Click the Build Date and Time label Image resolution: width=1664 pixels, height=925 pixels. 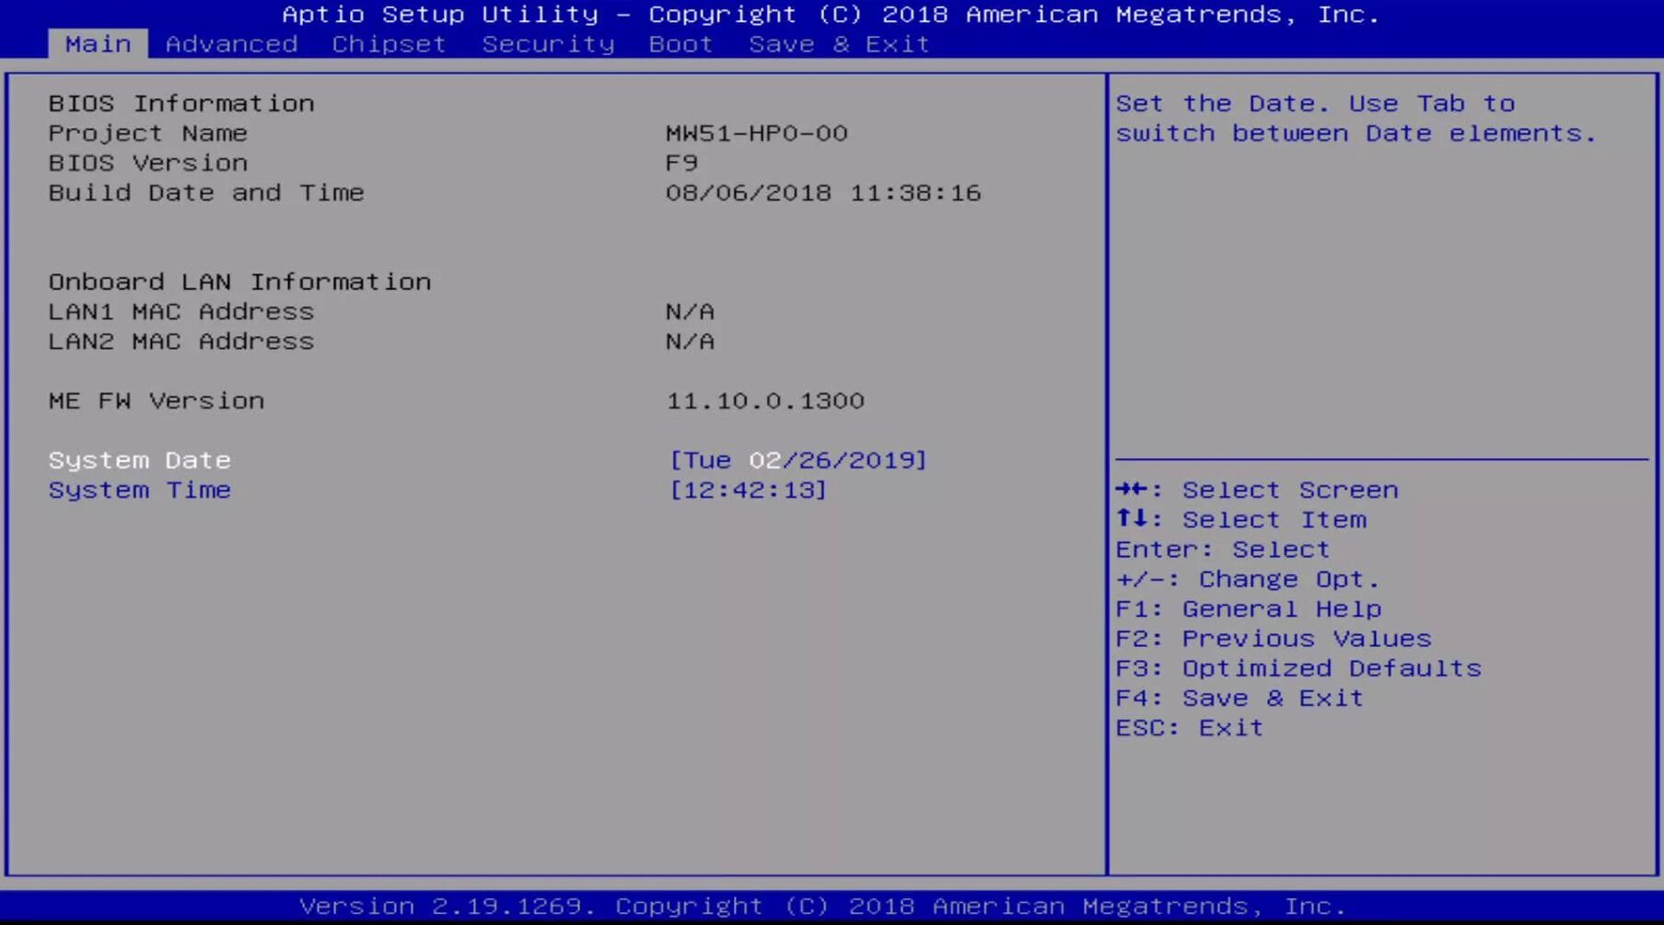[x=206, y=193]
